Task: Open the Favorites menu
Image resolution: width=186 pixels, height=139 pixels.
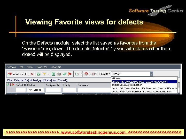Action: coord(42,67)
